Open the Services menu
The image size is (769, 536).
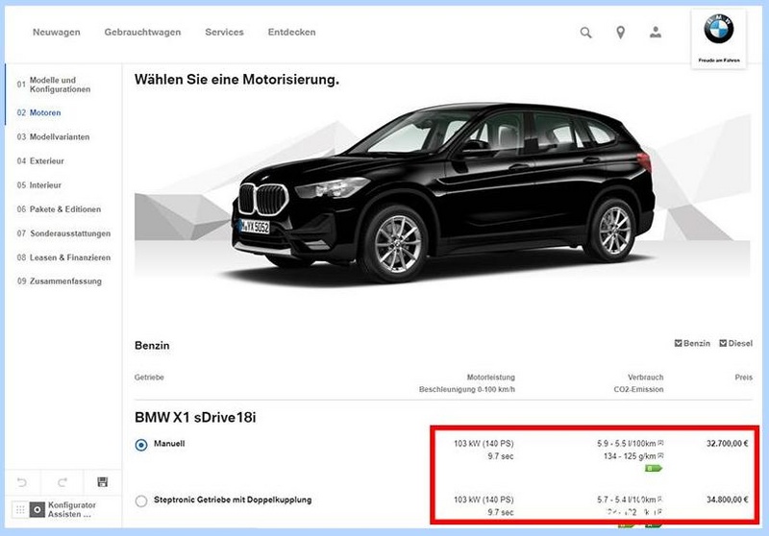click(x=225, y=33)
